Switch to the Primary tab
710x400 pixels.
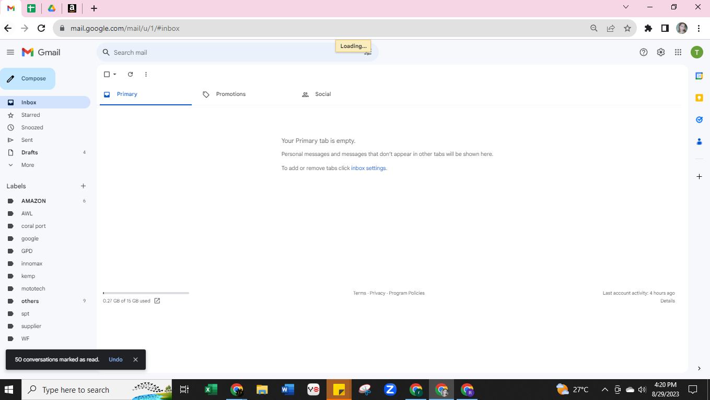point(146,94)
